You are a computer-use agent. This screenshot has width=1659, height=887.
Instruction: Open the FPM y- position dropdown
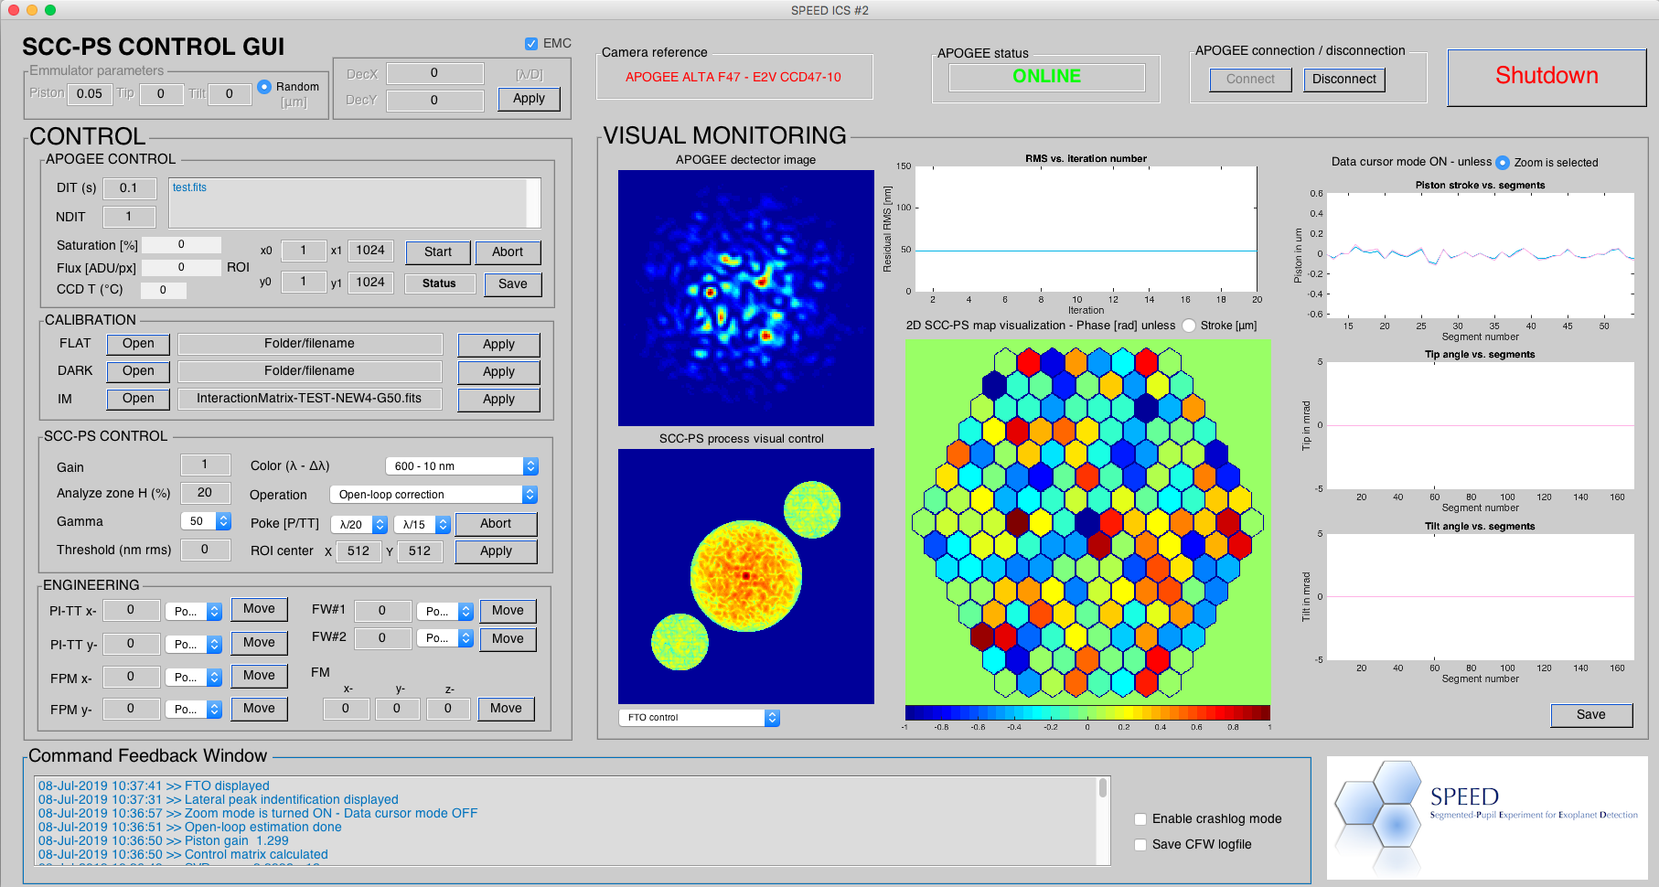194,710
